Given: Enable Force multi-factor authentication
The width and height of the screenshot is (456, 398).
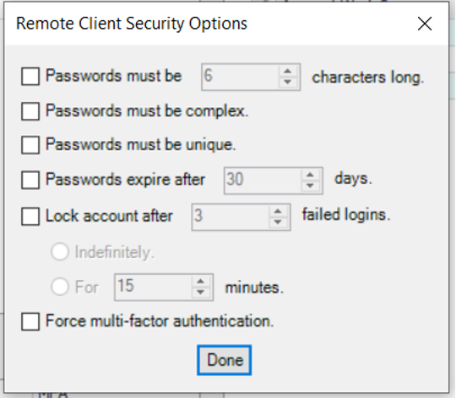Looking at the screenshot, I should click(30, 321).
